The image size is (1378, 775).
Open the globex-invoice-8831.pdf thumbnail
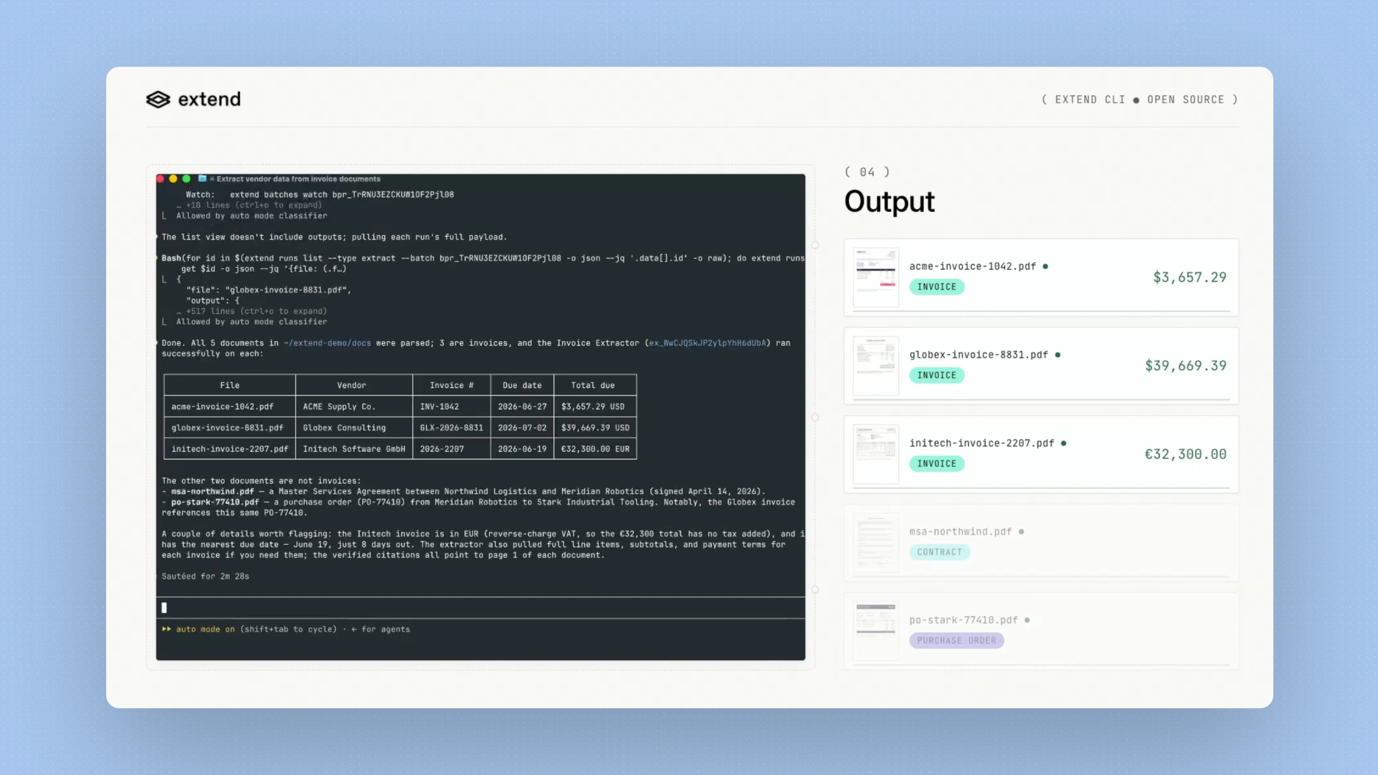(876, 366)
